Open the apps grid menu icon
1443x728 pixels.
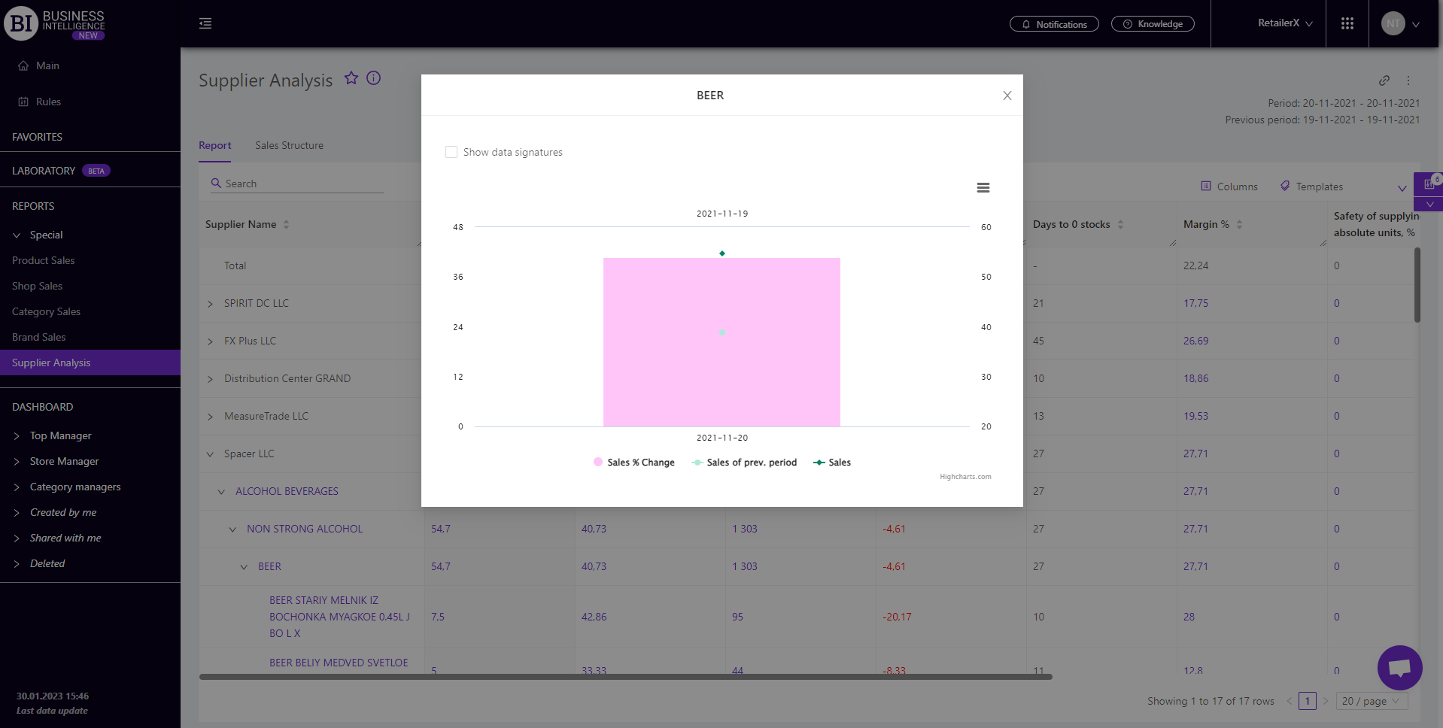tap(1347, 23)
